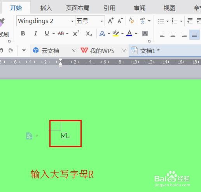Open the 审阅 ribbon tab

click(140, 8)
